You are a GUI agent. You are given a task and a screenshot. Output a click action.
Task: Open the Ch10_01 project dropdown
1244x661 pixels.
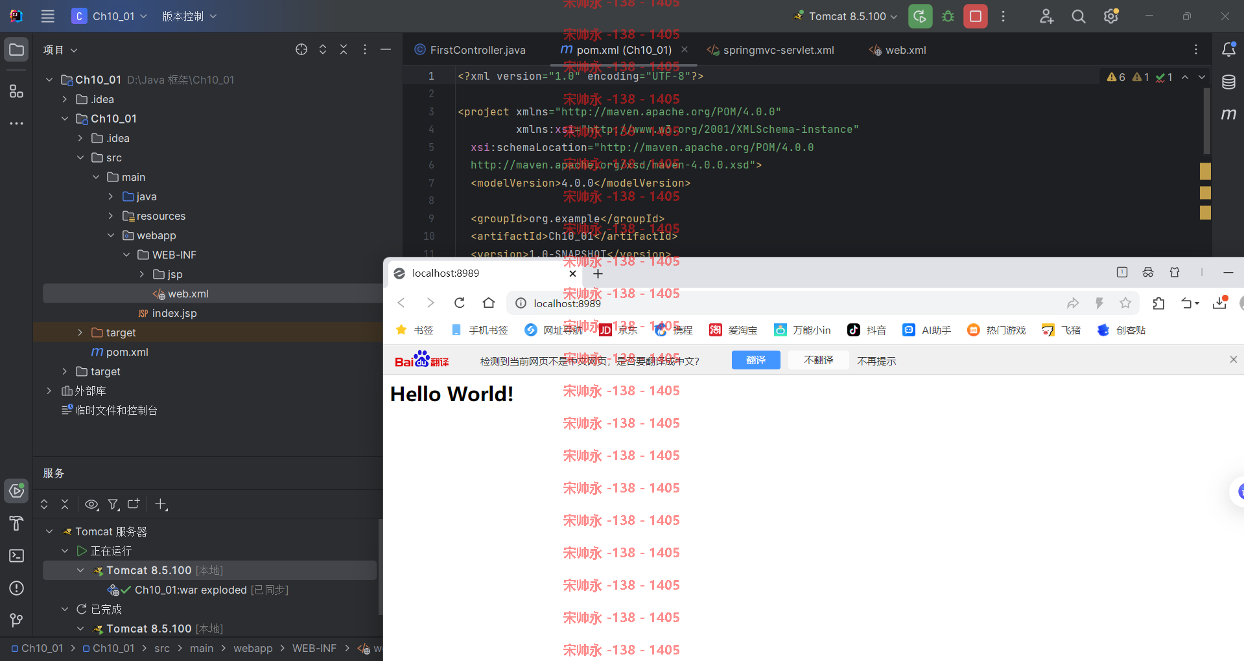pos(109,16)
